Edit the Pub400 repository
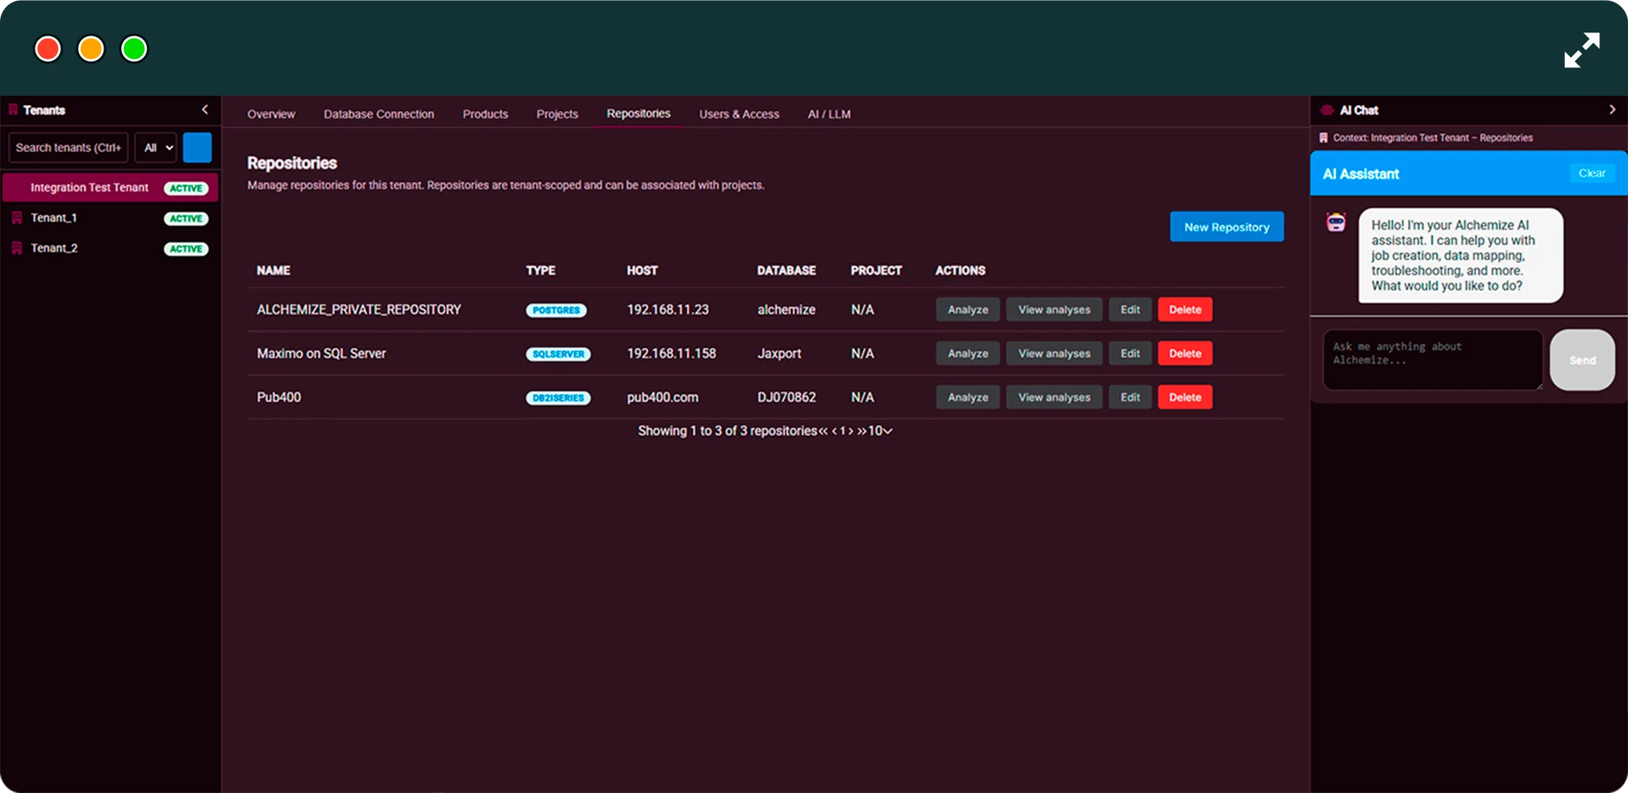This screenshot has height=793, width=1628. 1130,398
